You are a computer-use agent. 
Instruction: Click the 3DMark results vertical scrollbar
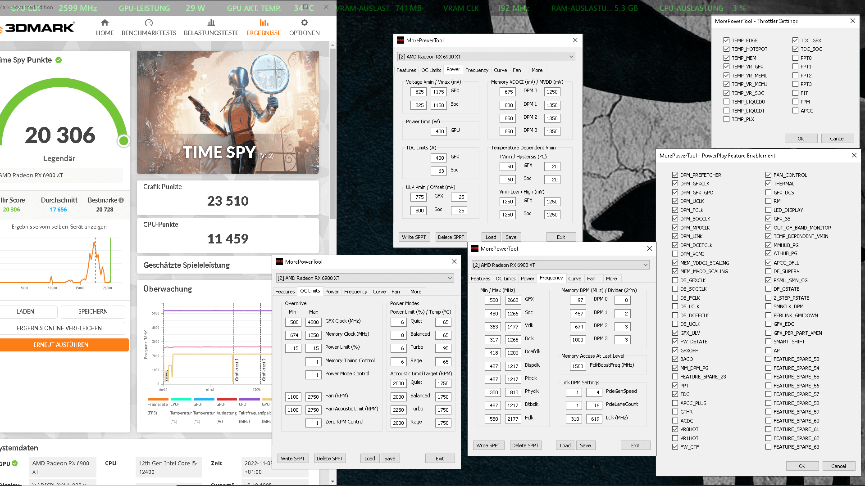333,135
